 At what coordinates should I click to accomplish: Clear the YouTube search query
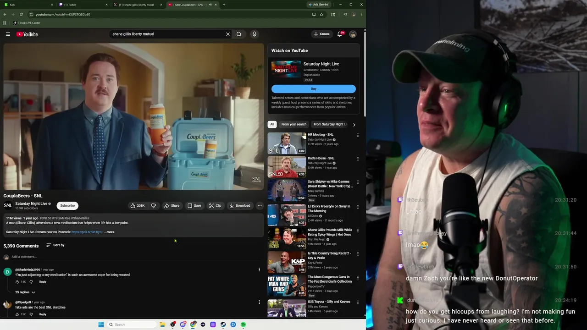[227, 34]
